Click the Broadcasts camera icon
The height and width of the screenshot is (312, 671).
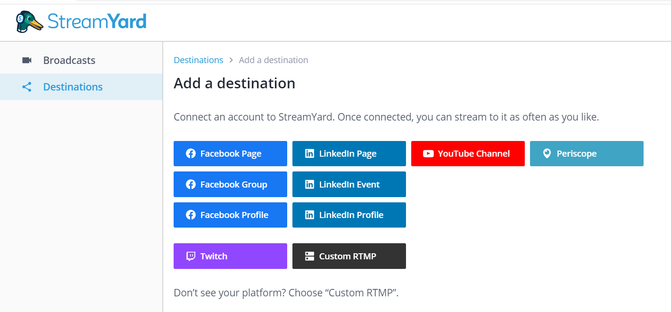coord(27,60)
